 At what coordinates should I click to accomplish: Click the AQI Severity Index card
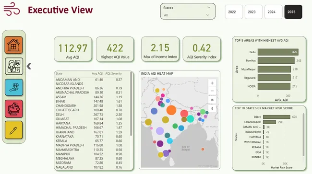click(202, 49)
